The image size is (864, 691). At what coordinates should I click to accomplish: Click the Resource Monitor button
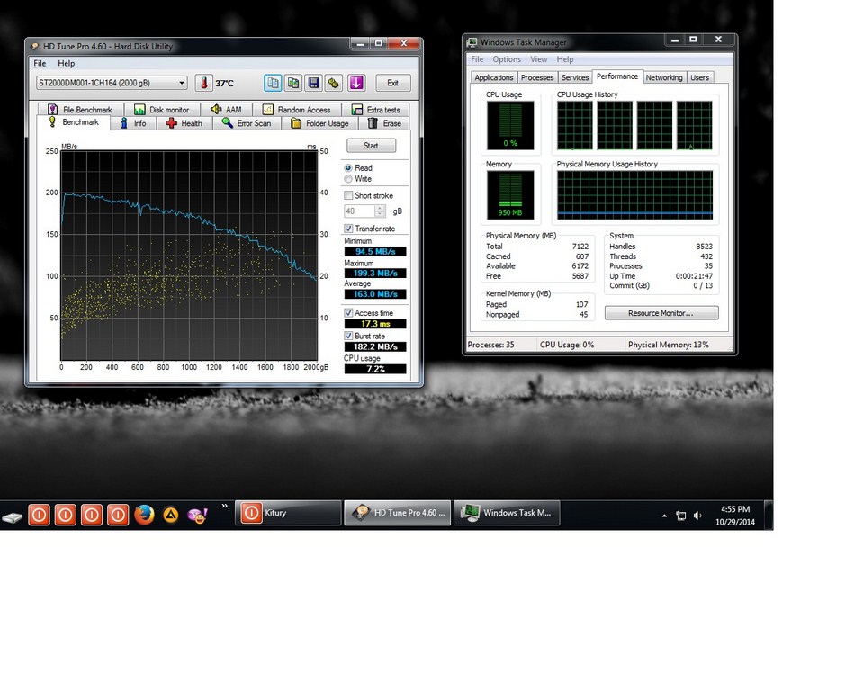(x=661, y=313)
